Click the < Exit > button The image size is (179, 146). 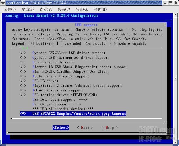85,128
